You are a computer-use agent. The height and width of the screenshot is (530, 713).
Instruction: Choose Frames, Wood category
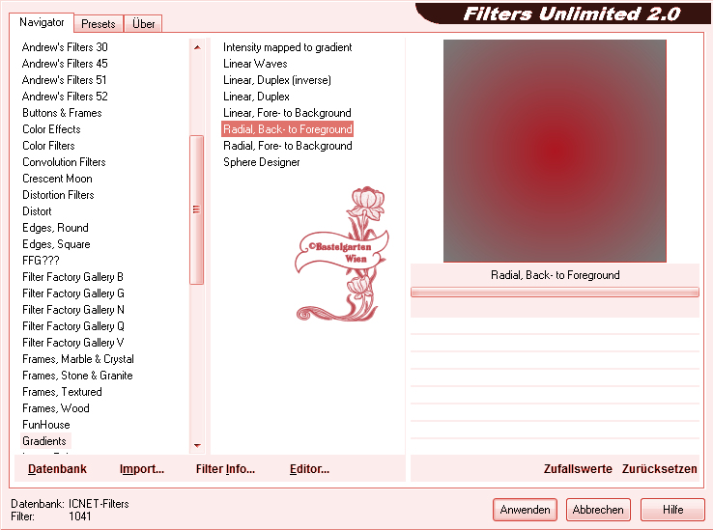pyautogui.click(x=56, y=408)
